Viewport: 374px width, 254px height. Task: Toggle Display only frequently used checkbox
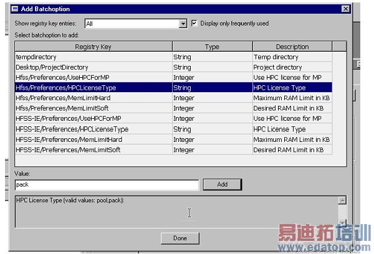(194, 23)
